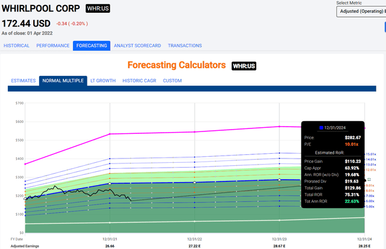
Task: Click the 13.01x multiple label
Action: pyautogui.click(x=371, y=165)
